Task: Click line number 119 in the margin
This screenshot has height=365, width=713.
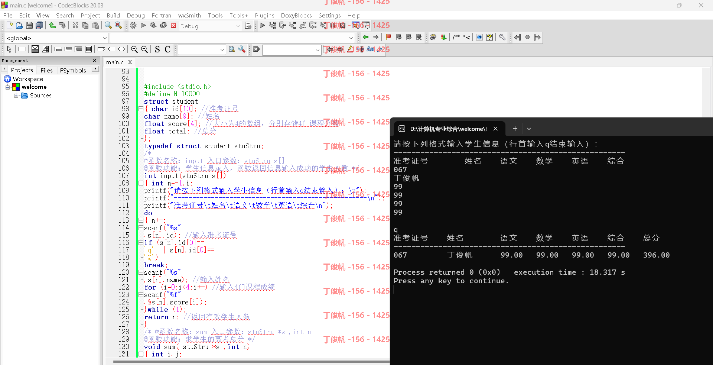Action: [124, 265]
